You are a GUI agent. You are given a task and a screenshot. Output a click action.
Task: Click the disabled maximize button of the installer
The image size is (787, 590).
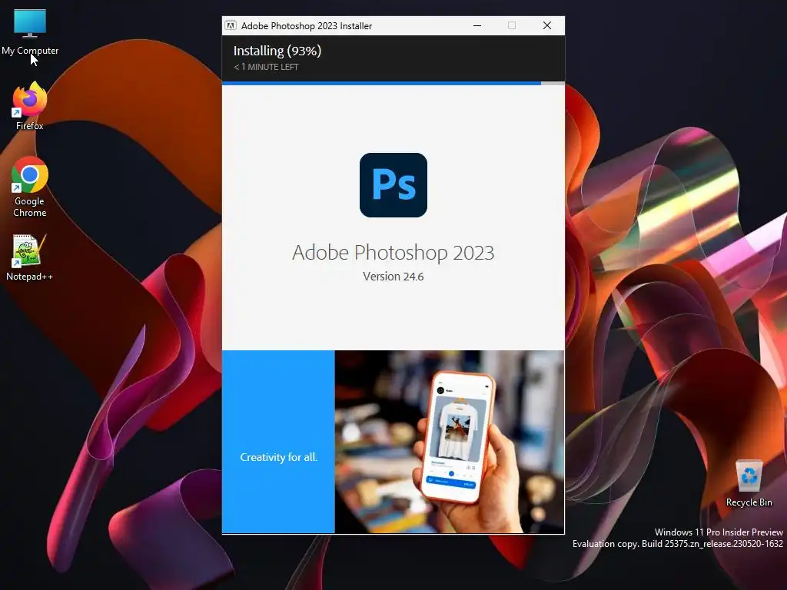511,25
